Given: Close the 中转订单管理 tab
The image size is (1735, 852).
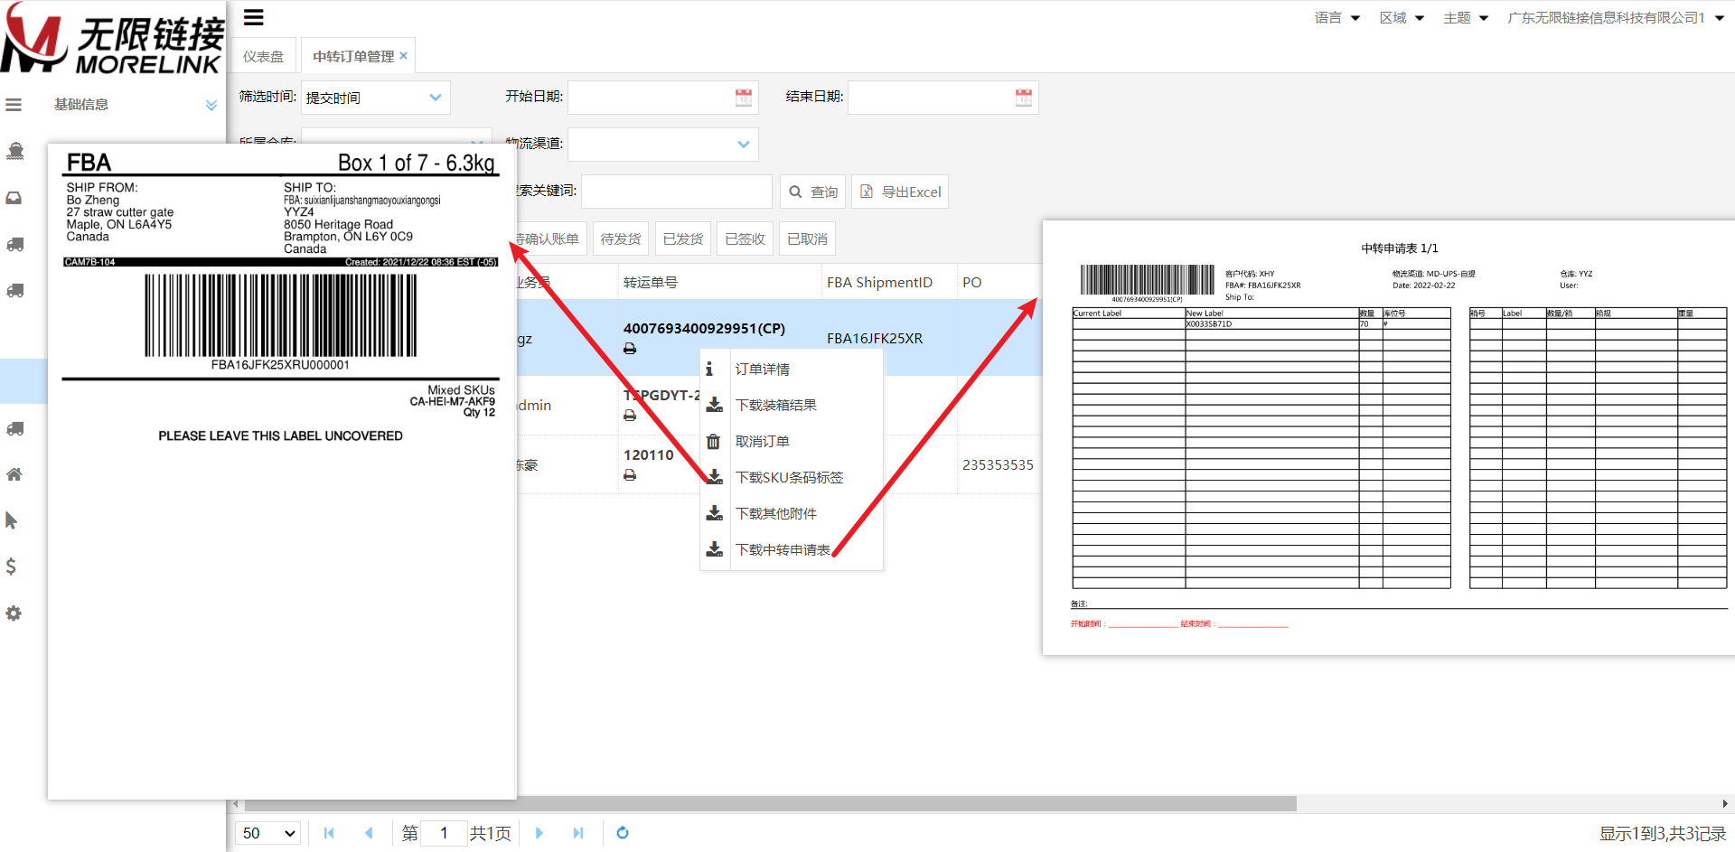Looking at the screenshot, I should pyautogui.click(x=404, y=56).
